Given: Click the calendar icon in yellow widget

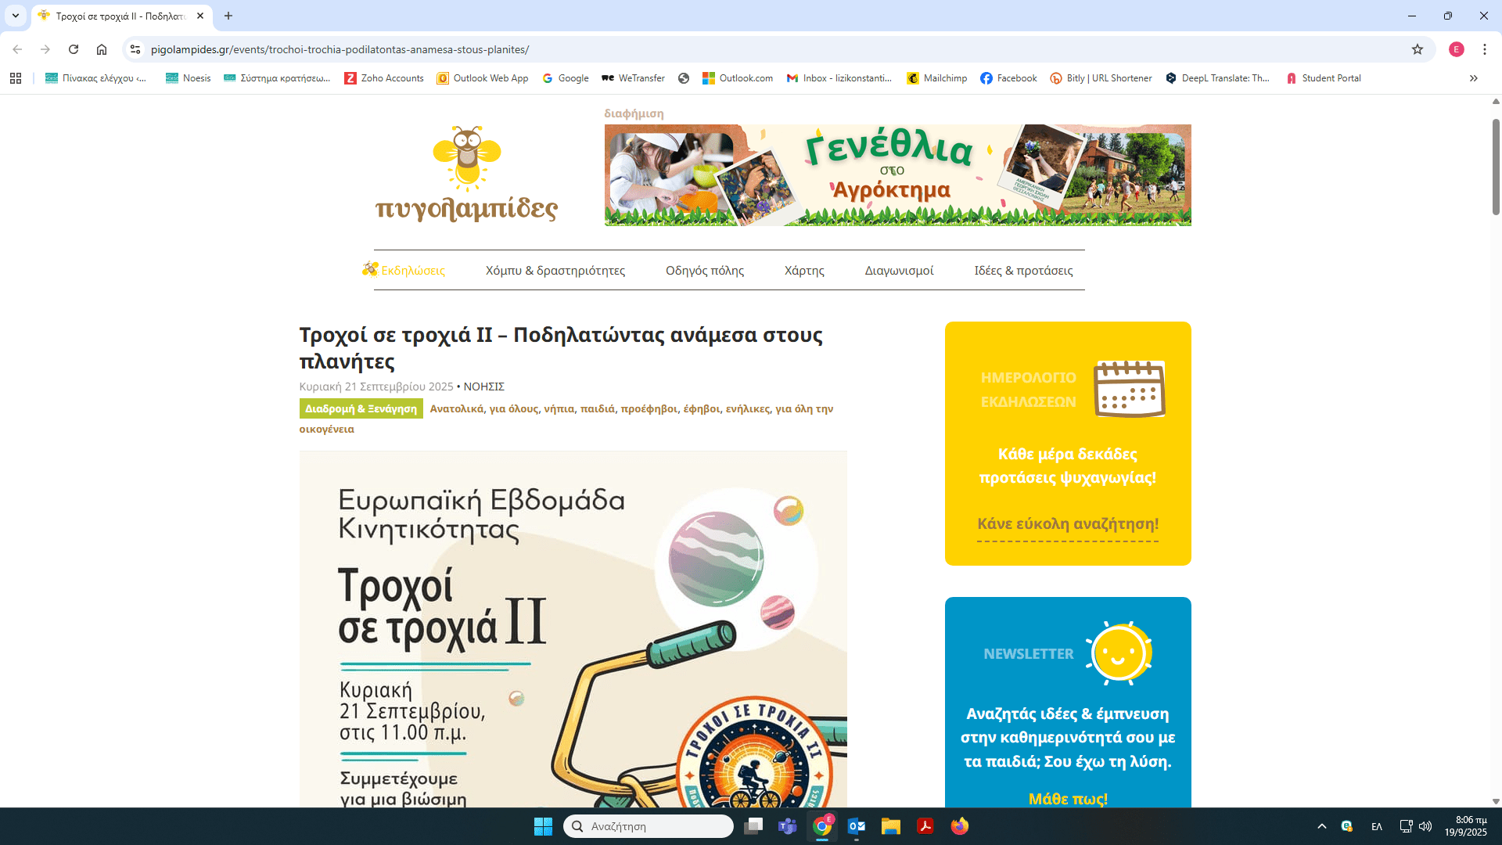Looking at the screenshot, I should coord(1129,389).
